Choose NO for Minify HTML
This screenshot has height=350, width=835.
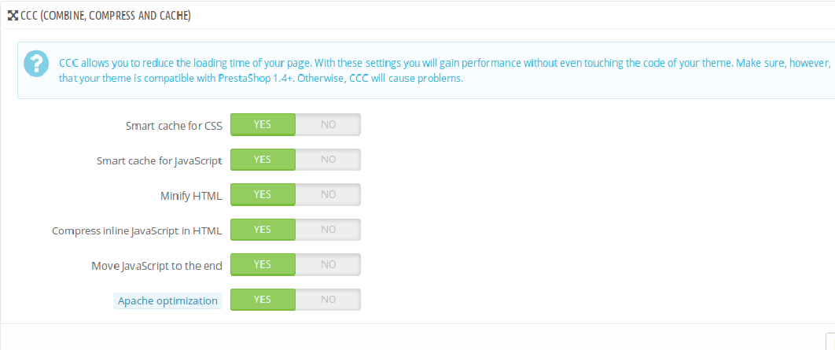(x=328, y=194)
